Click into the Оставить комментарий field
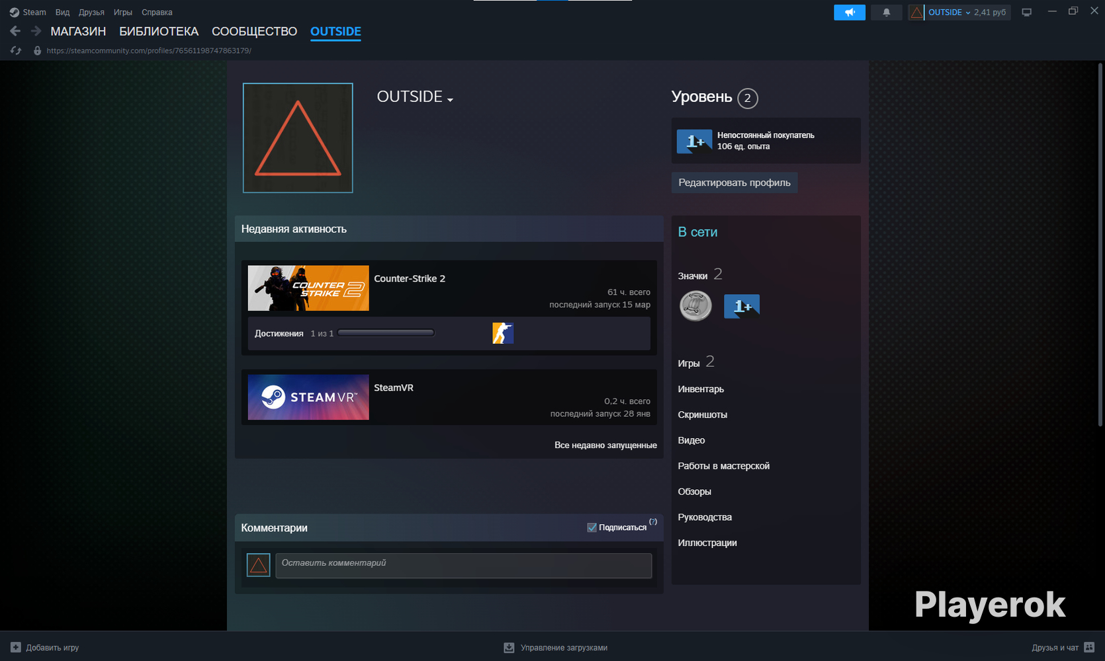The height and width of the screenshot is (661, 1105). click(464, 565)
